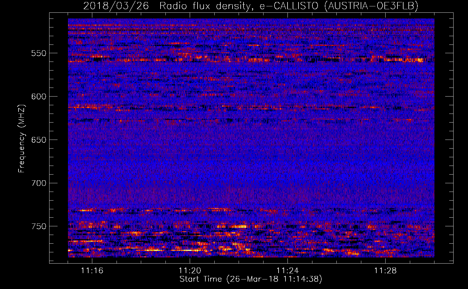Screen dimensions: 468x289
Task: Click the 'Start Time (26-Mar-18 11:14:38)' label
Action: (x=251, y=279)
